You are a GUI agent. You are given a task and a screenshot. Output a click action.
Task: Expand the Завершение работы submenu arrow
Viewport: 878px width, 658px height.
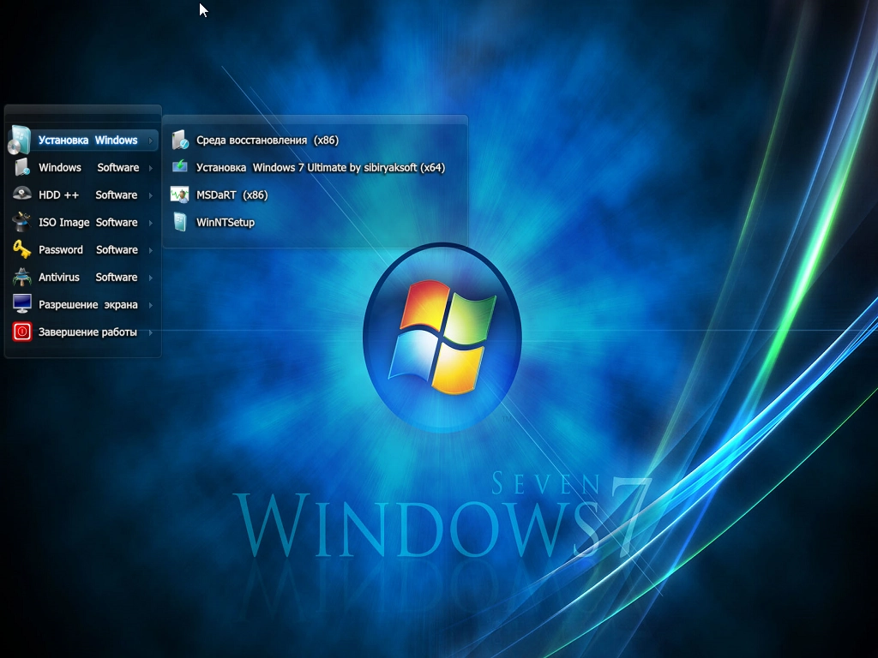[150, 332]
